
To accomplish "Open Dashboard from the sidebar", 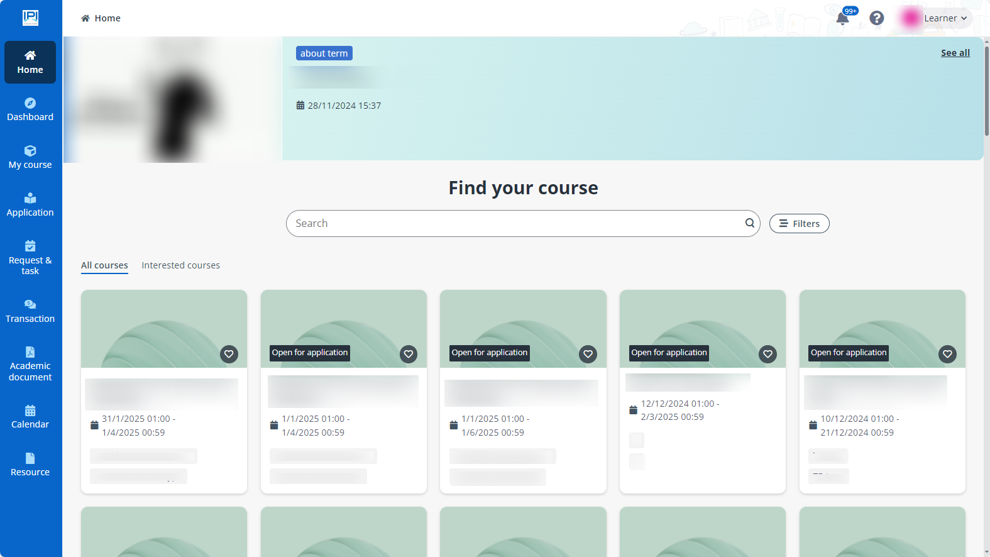I will tap(30, 110).
